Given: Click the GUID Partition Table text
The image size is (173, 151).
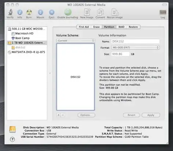Looking at the screenshot, I should pos(137,137).
